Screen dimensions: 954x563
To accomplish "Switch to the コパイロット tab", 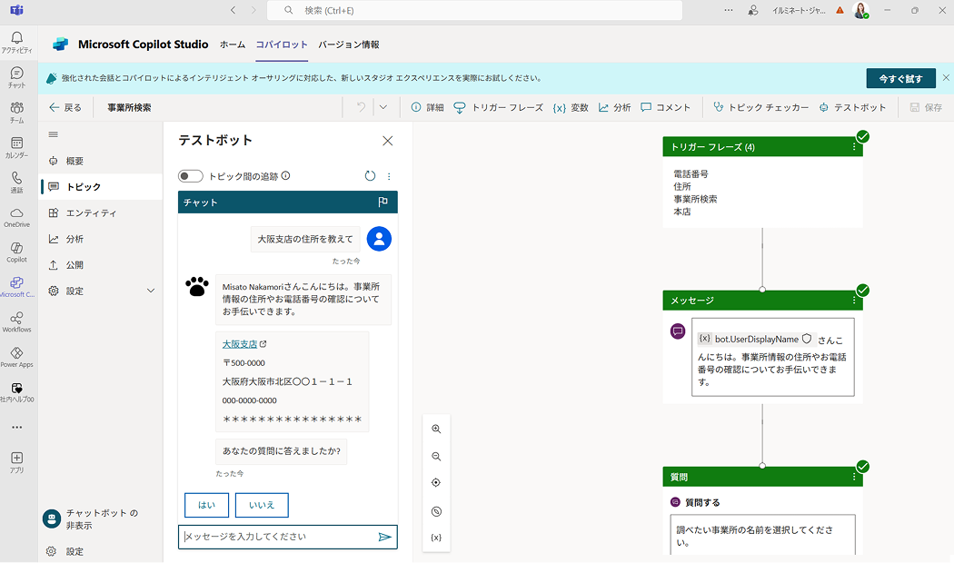I will 282,44.
